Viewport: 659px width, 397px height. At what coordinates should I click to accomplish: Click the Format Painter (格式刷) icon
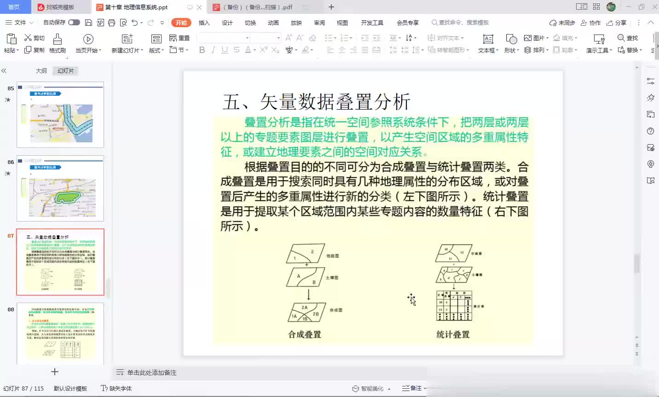pyautogui.click(x=57, y=40)
